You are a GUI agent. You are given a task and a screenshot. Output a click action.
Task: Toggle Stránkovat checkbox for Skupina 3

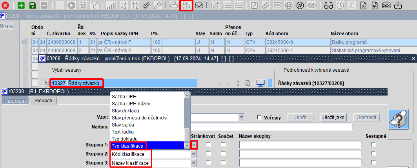(x=208, y=163)
